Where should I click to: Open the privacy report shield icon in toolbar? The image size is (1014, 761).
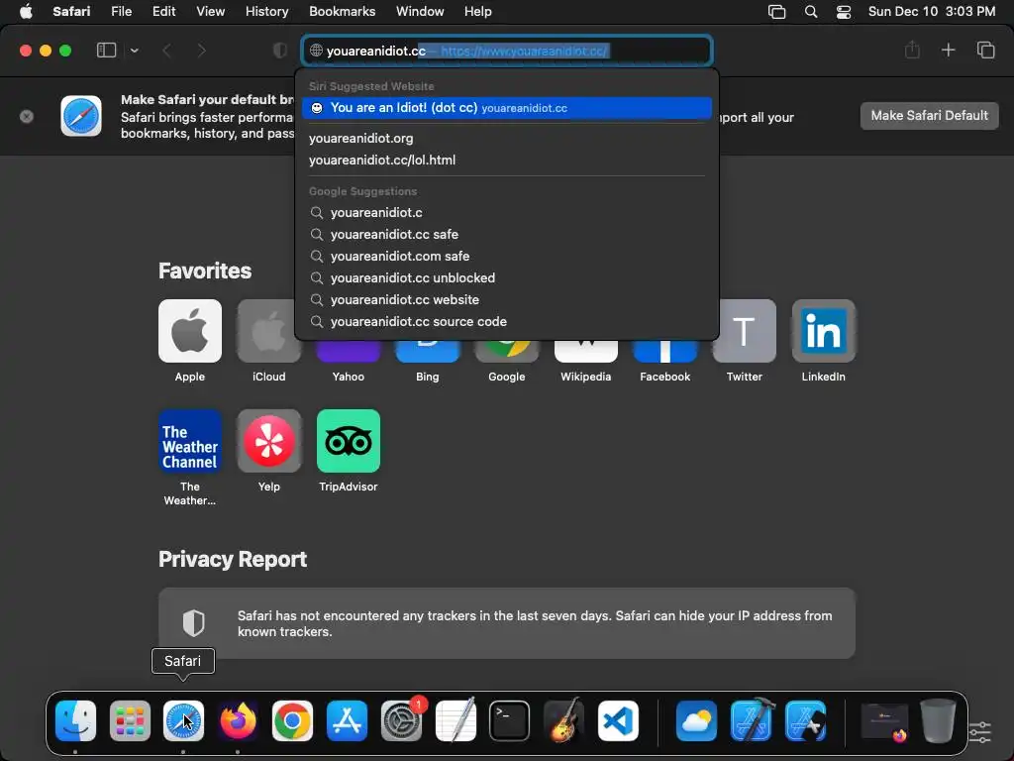[280, 51]
